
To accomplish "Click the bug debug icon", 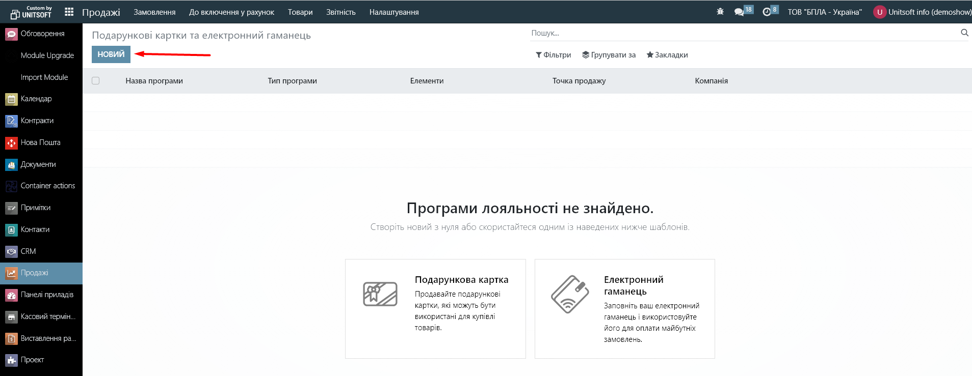I will pos(720,12).
